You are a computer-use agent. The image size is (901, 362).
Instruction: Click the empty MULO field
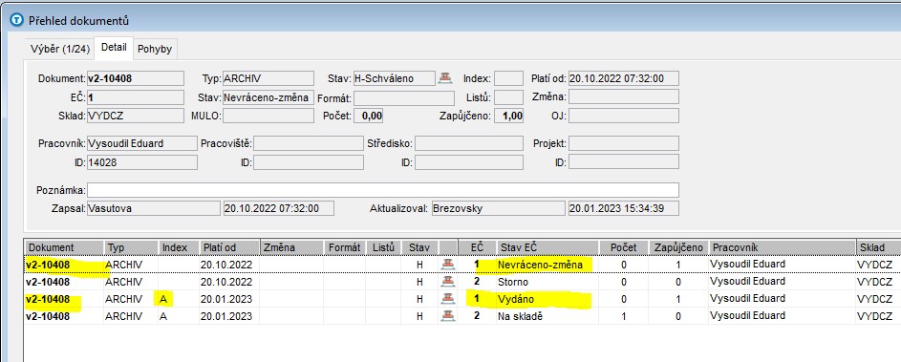[268, 116]
